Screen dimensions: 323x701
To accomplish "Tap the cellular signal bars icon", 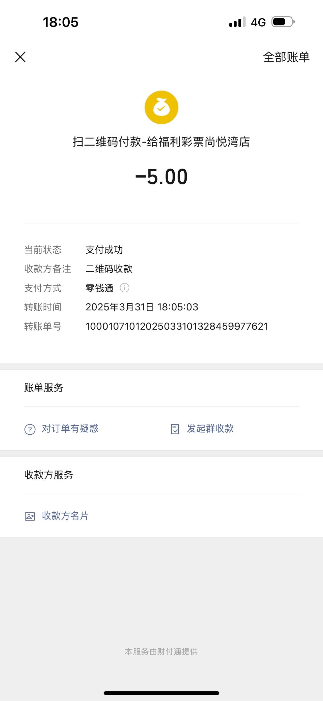I will point(237,22).
